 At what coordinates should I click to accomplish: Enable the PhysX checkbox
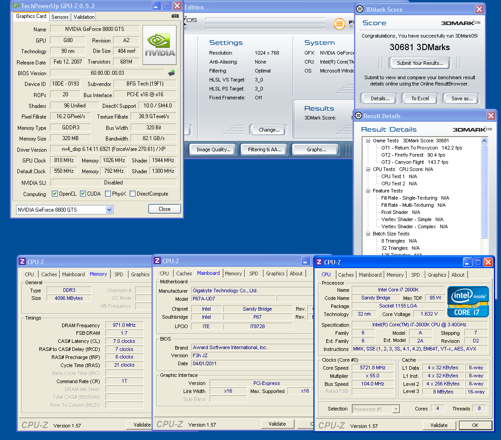click(108, 194)
